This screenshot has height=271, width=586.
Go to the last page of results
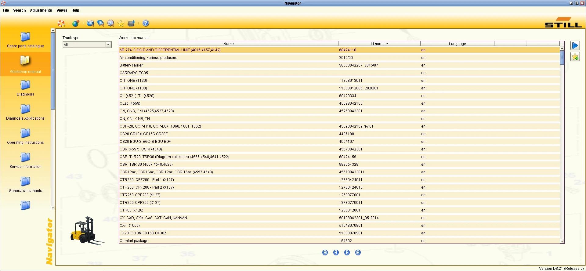tap(358, 252)
